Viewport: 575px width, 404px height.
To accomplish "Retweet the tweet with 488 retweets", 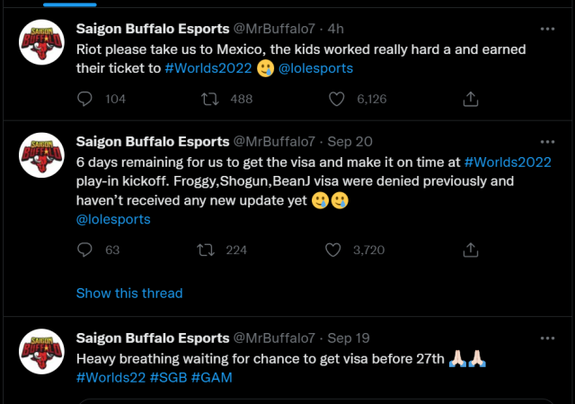I will [x=210, y=99].
